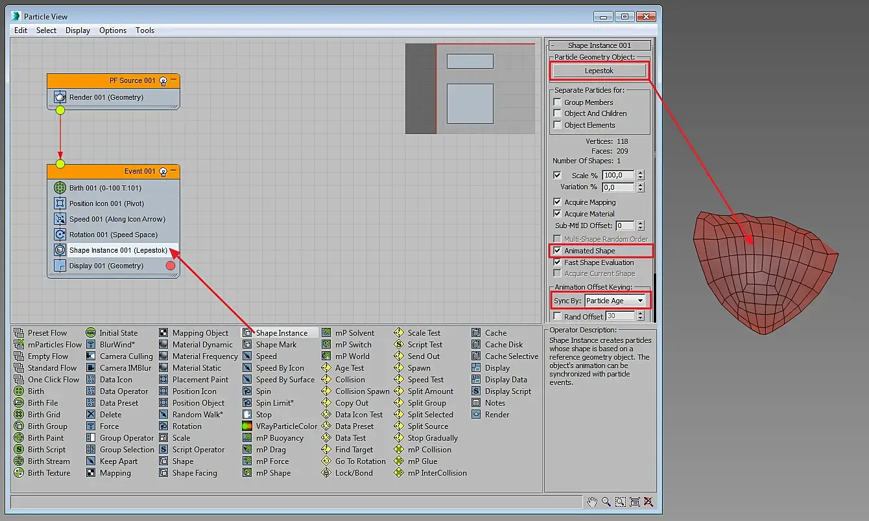Turn off the Event 001 lightbulb
The image size is (869, 521).
point(163,172)
